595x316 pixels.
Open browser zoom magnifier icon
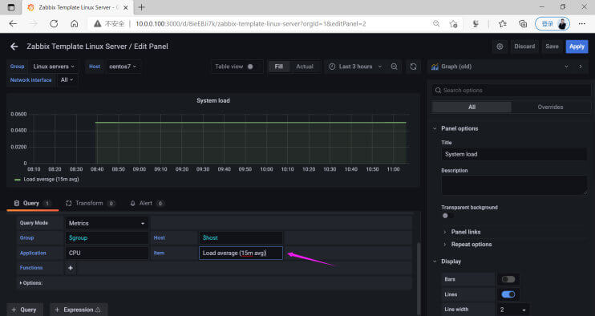click(x=436, y=23)
